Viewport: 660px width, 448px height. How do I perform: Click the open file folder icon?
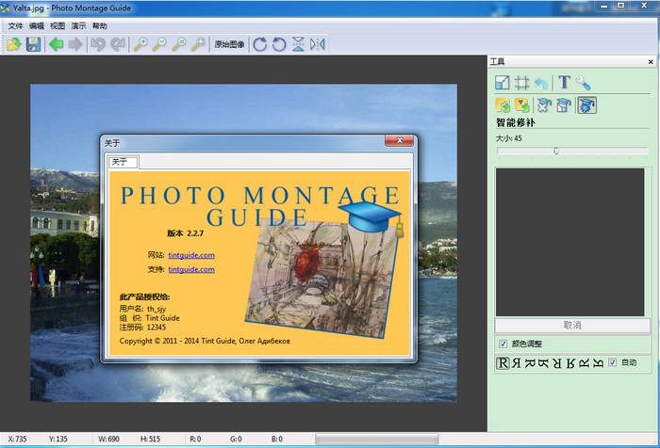coord(14,44)
